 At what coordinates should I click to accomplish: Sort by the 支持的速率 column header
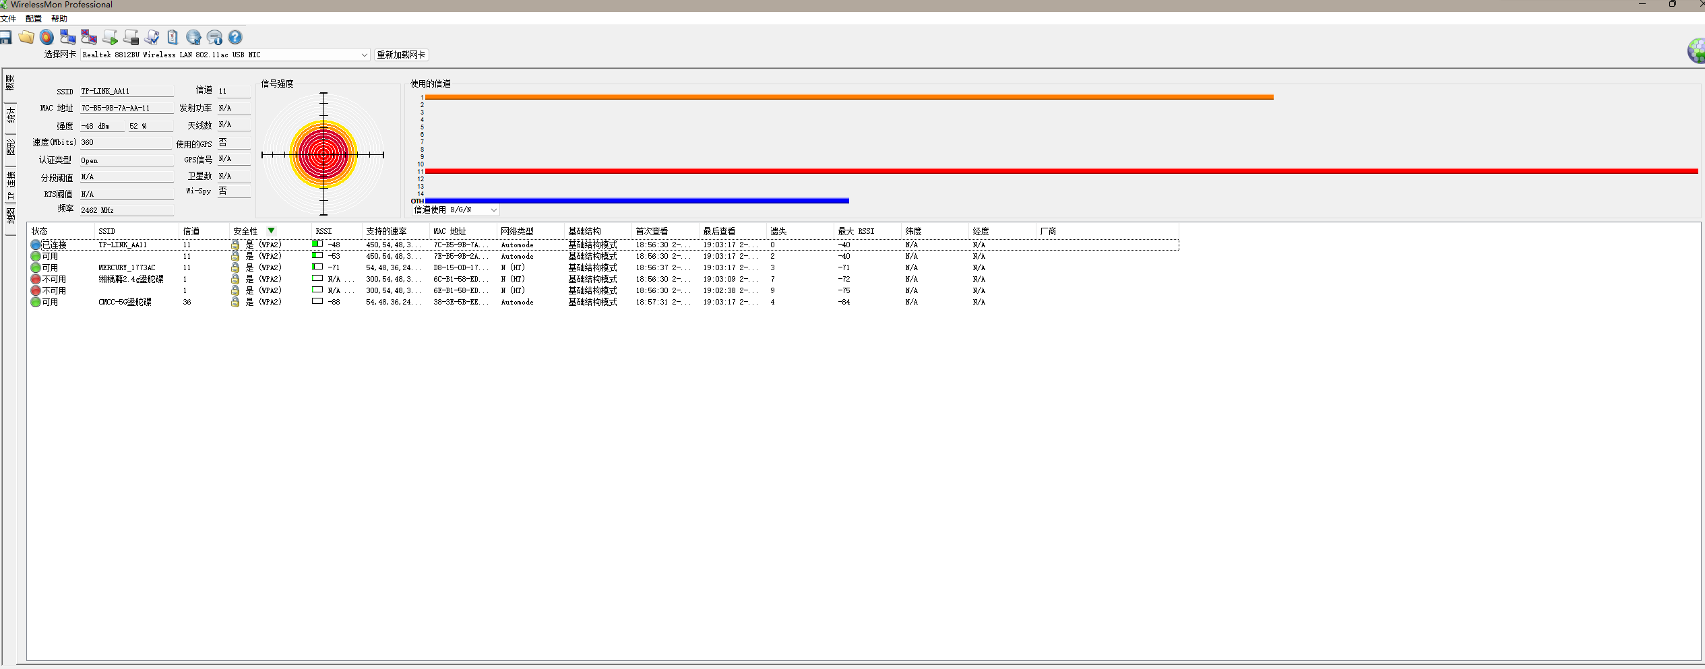(396, 231)
